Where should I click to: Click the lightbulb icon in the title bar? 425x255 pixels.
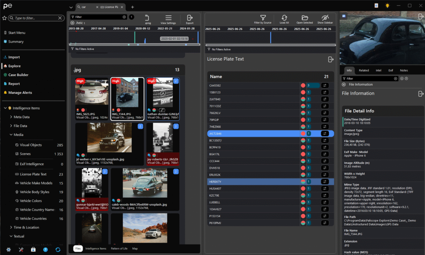coord(388,6)
